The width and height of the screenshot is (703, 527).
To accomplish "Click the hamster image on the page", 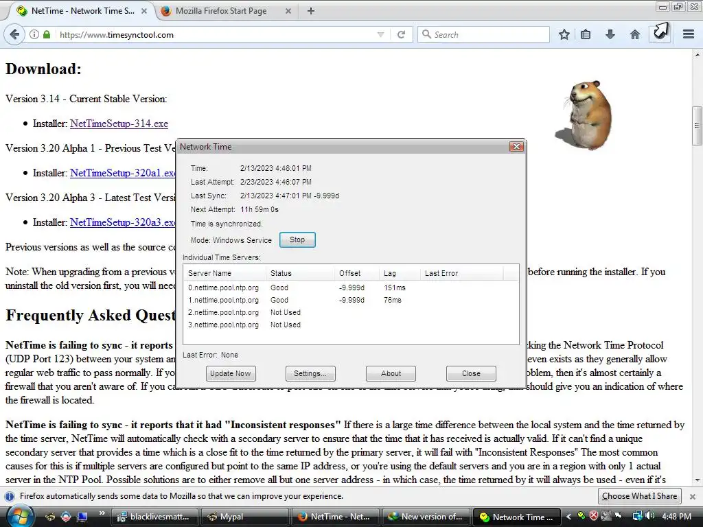I will click(584, 115).
